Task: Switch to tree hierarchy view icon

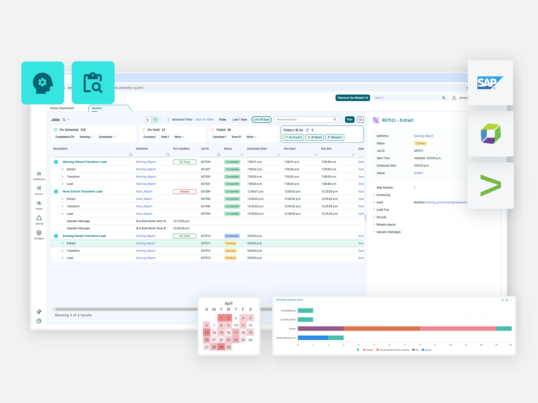Action: pos(148,120)
